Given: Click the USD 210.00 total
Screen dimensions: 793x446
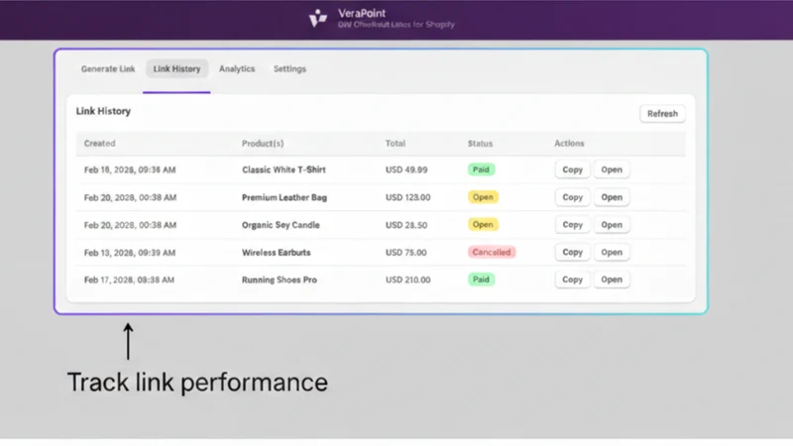Looking at the screenshot, I should [408, 279].
